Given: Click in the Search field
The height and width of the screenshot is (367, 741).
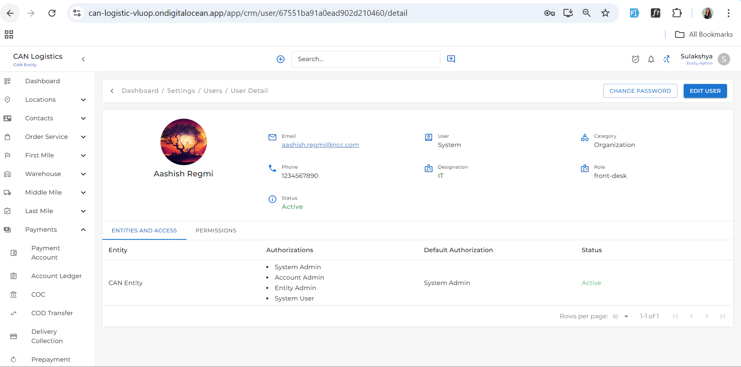Looking at the screenshot, I should 365,59.
